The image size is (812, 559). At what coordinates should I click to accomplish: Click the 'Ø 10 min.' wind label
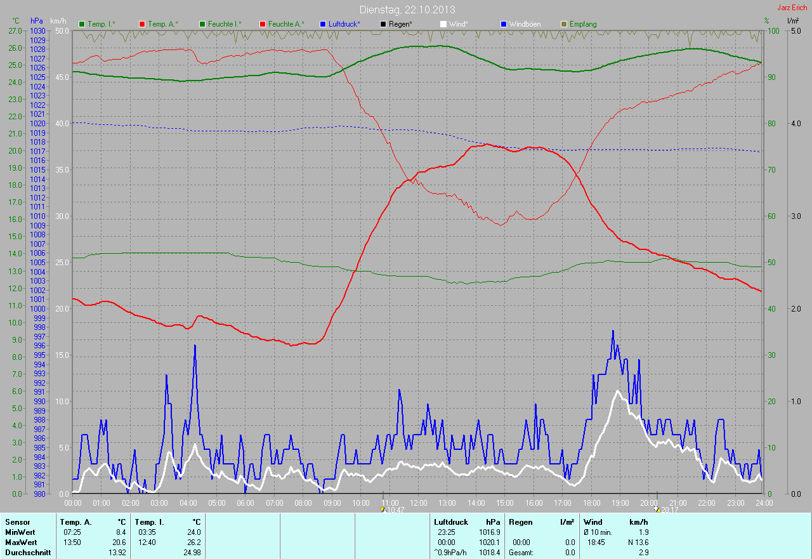point(598,532)
